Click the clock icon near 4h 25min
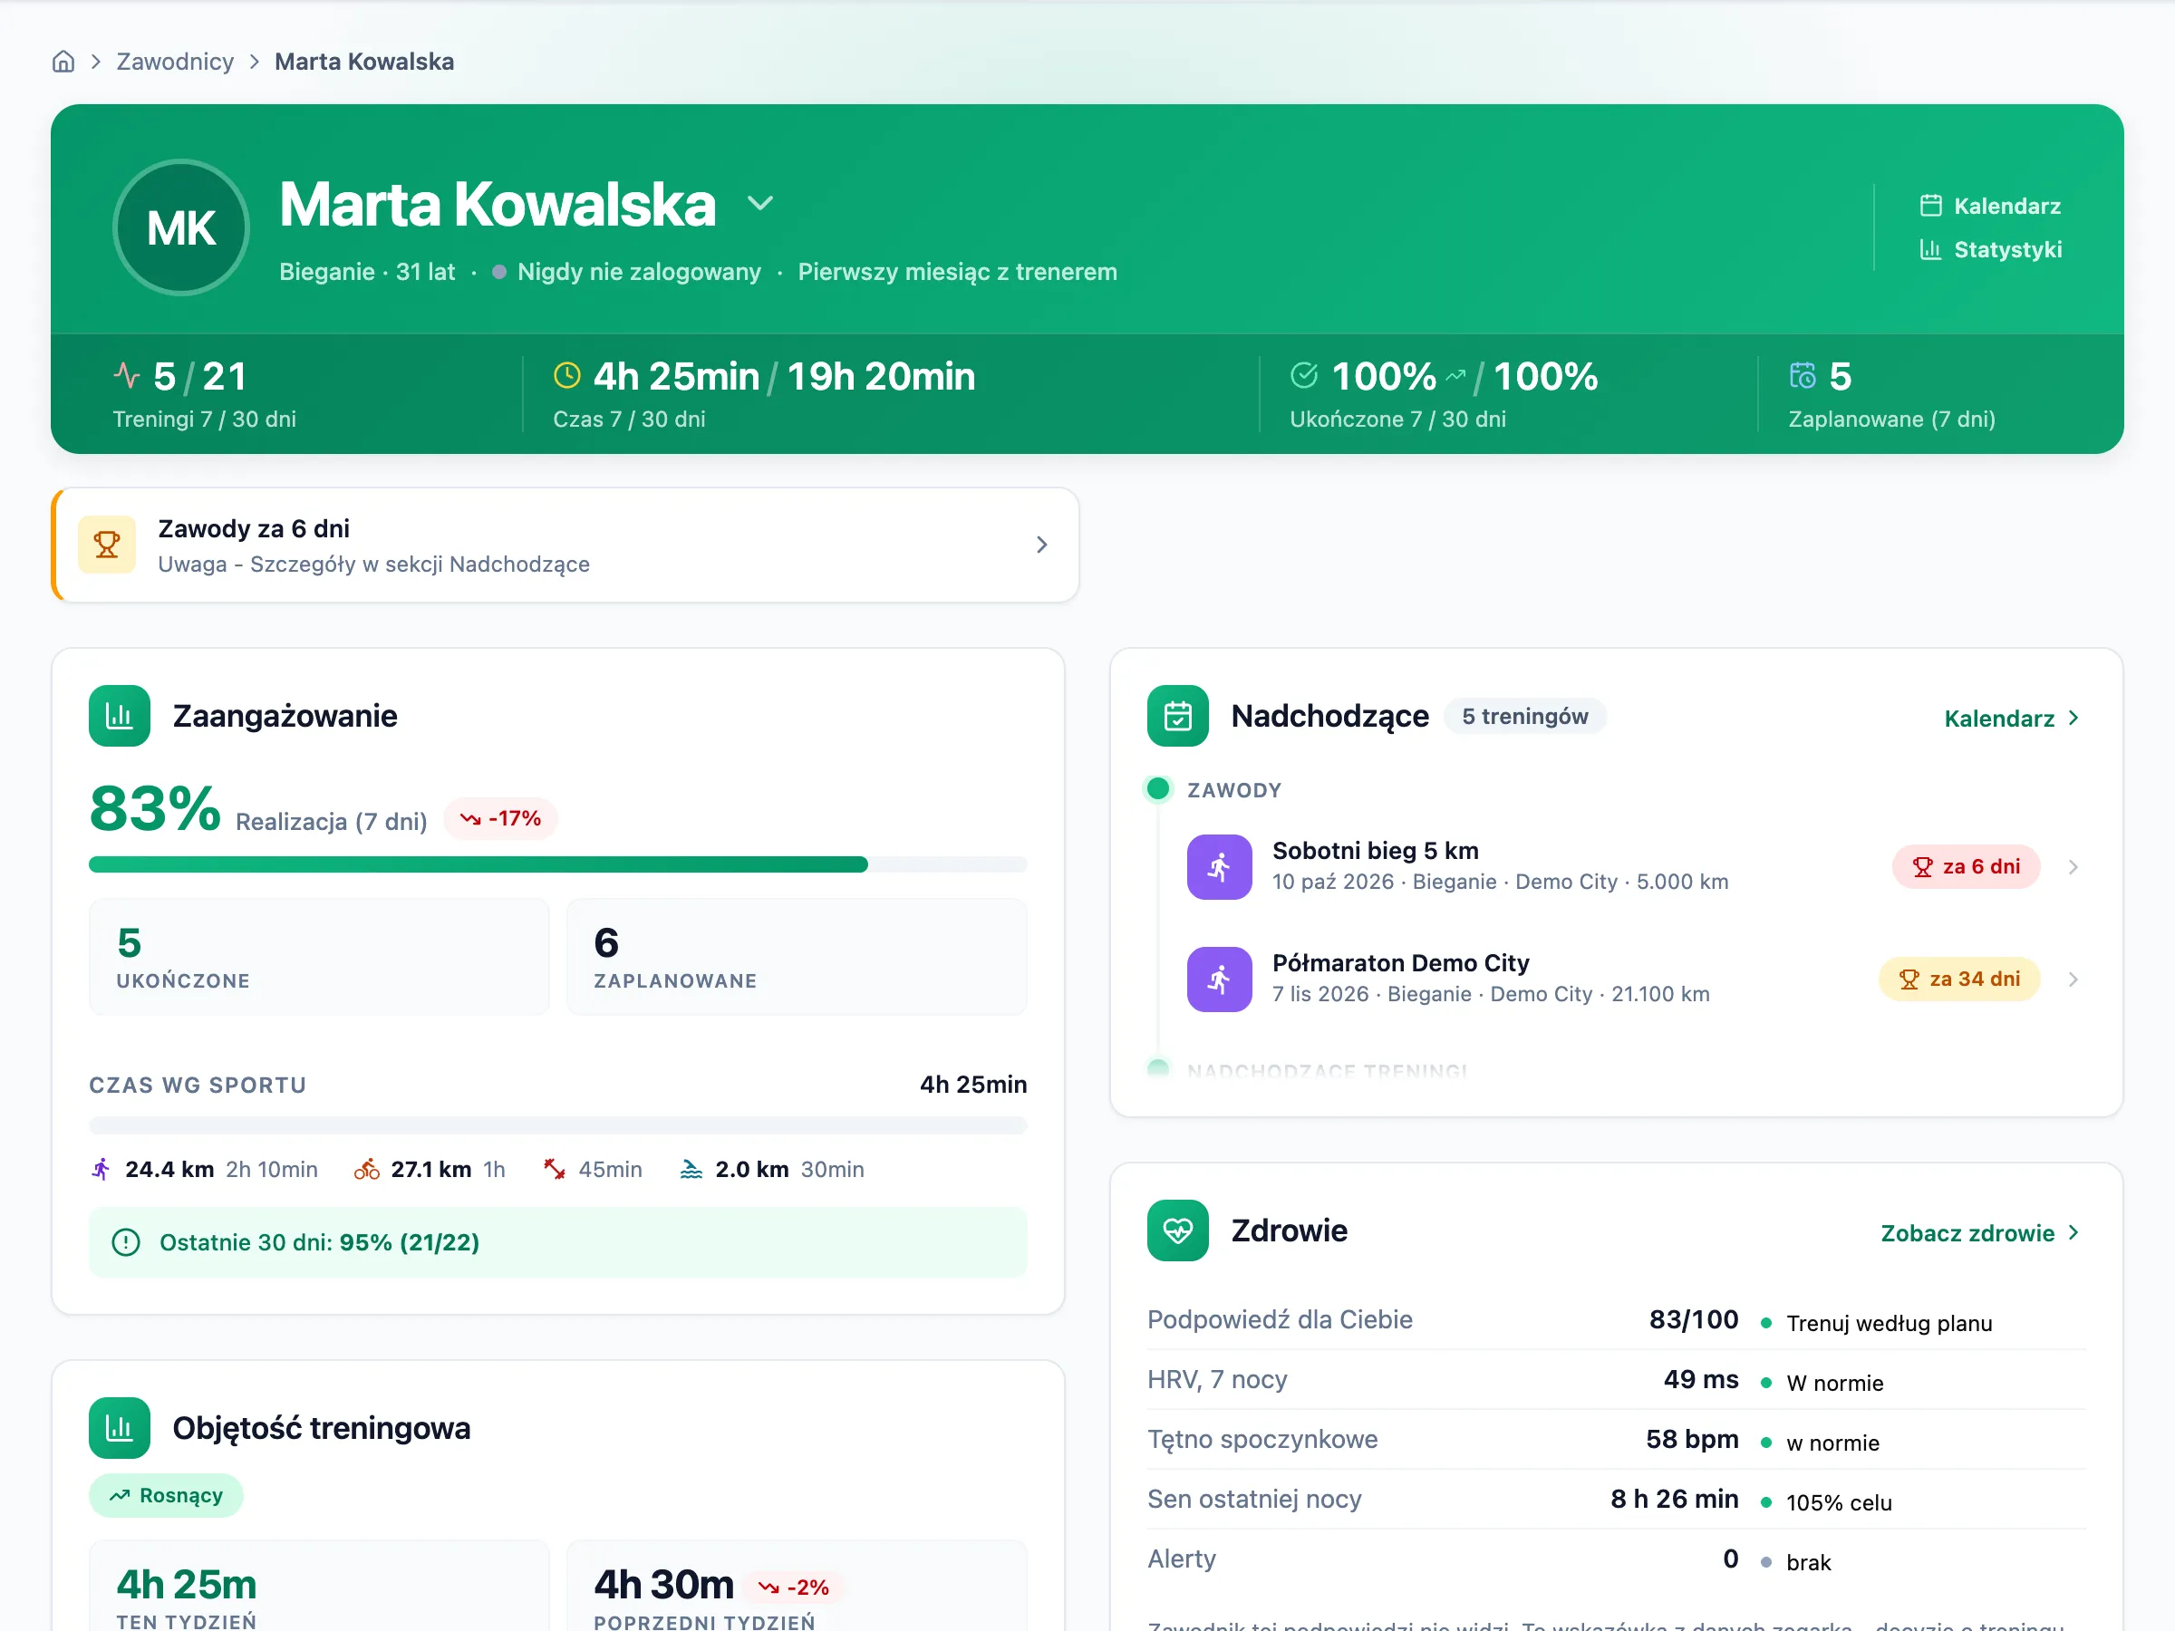Image resolution: width=2175 pixels, height=1631 pixels. point(567,375)
